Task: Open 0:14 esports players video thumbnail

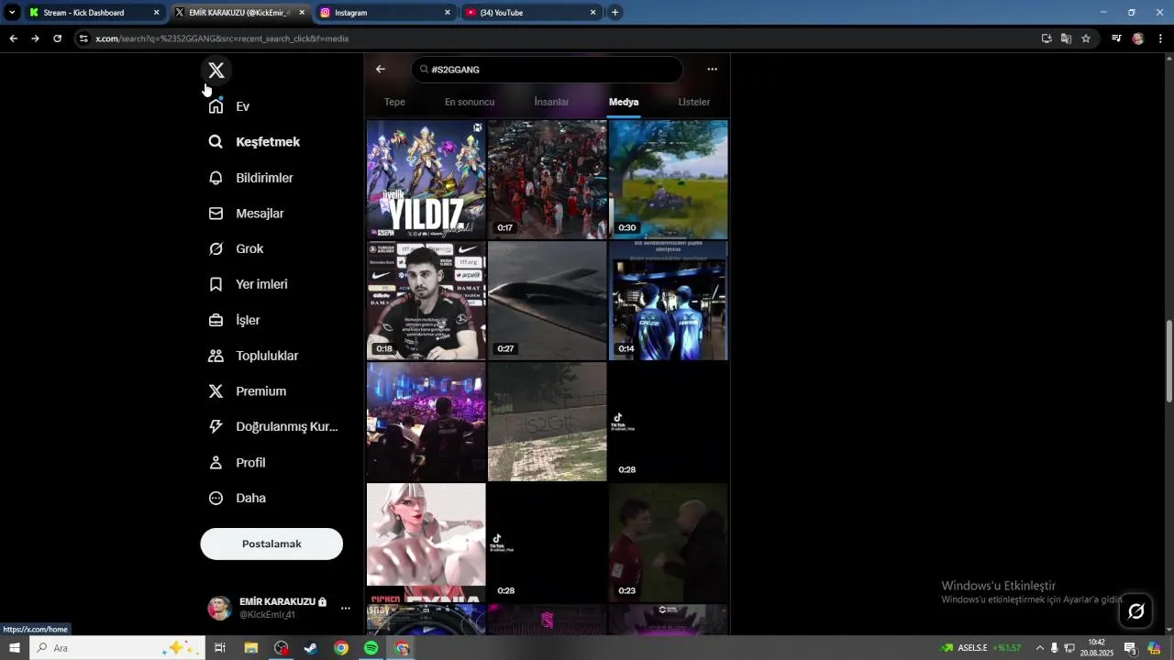Action: click(669, 301)
